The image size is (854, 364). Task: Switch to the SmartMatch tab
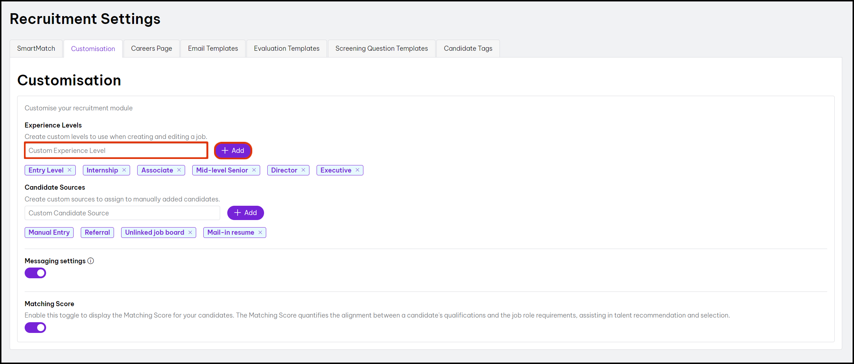[36, 49]
